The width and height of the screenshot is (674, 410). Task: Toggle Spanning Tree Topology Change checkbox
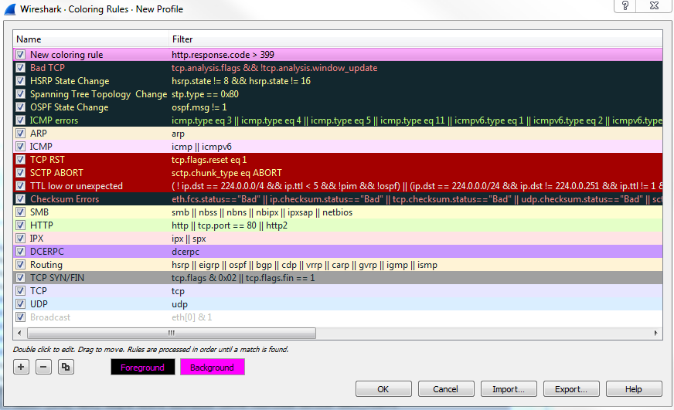20,94
